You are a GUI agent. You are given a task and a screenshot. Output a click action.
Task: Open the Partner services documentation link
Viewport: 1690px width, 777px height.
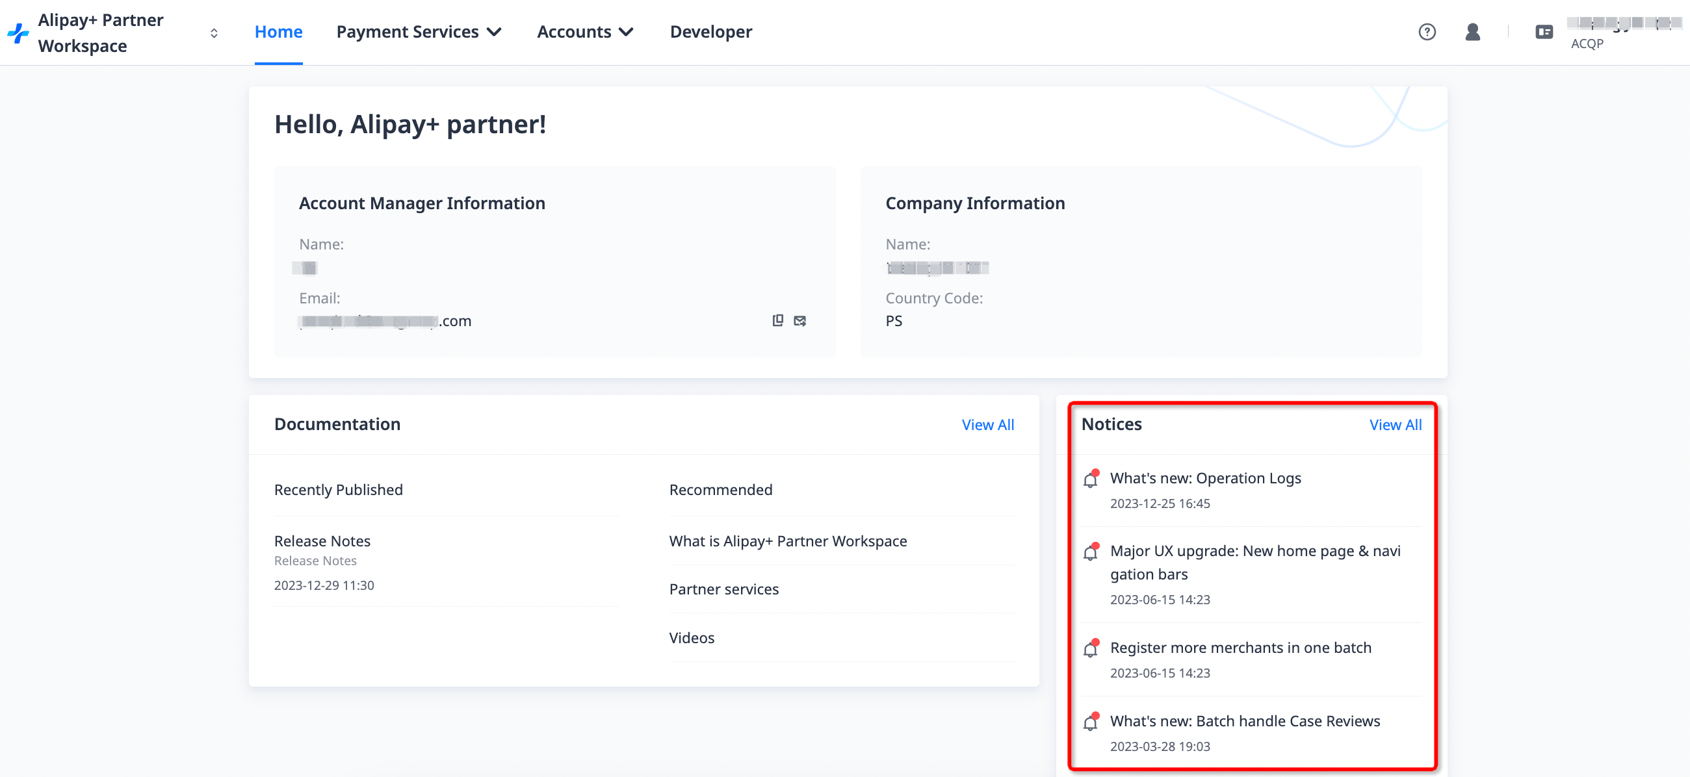click(723, 589)
